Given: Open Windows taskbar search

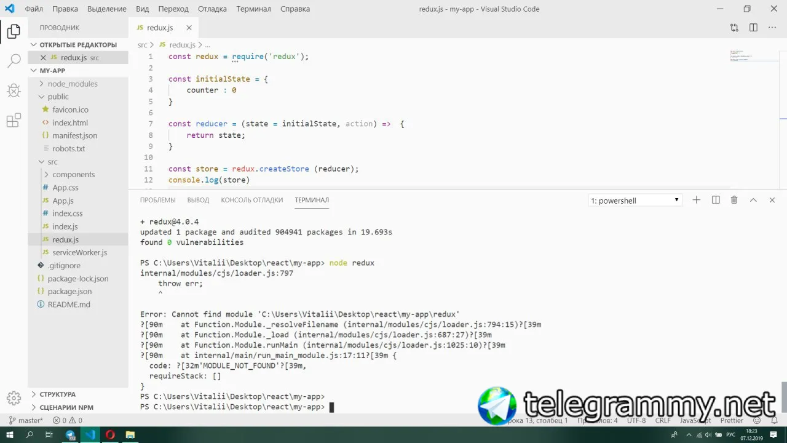Looking at the screenshot, I should point(30,434).
